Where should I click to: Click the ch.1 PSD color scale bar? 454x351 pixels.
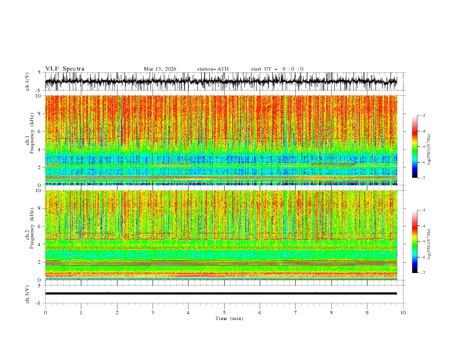click(x=414, y=147)
